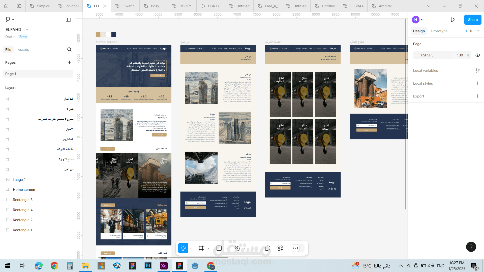
Task: Open local variables settings icon
Action: point(477,71)
